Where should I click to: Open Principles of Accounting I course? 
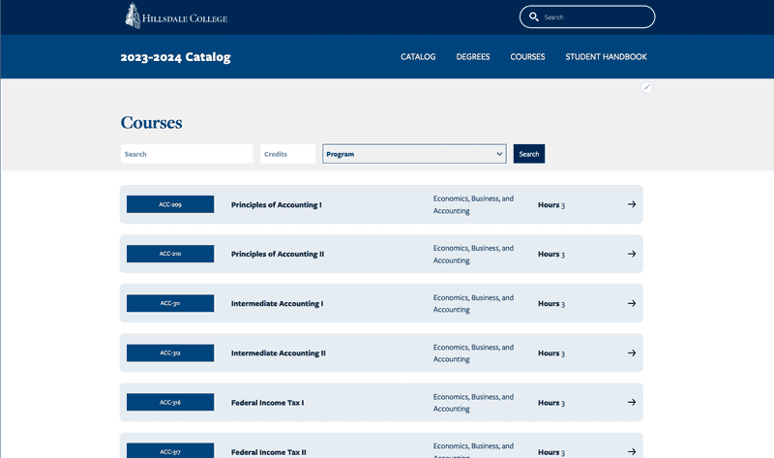(x=277, y=204)
